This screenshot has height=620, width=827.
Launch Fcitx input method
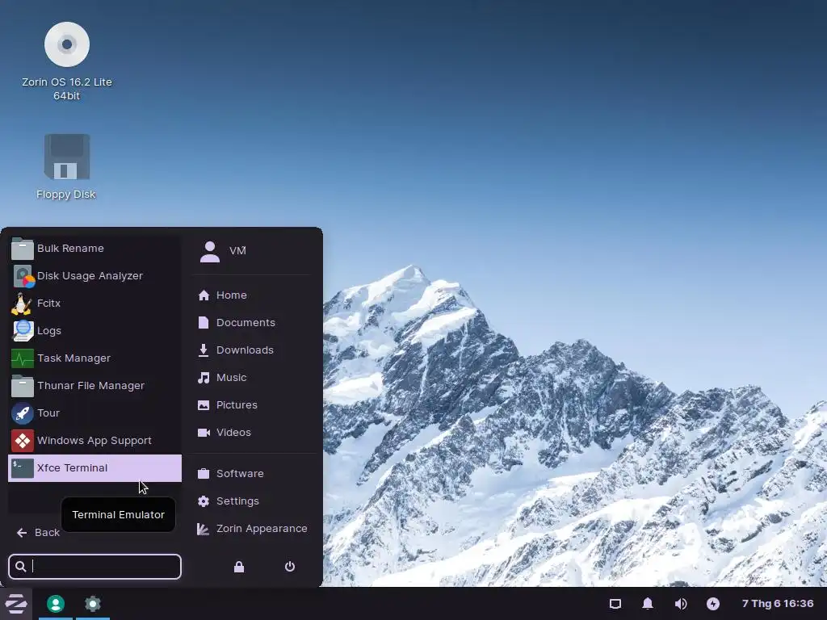95,304
